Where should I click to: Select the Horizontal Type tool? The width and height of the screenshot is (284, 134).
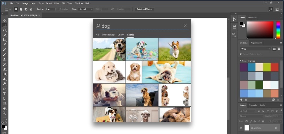4,93
